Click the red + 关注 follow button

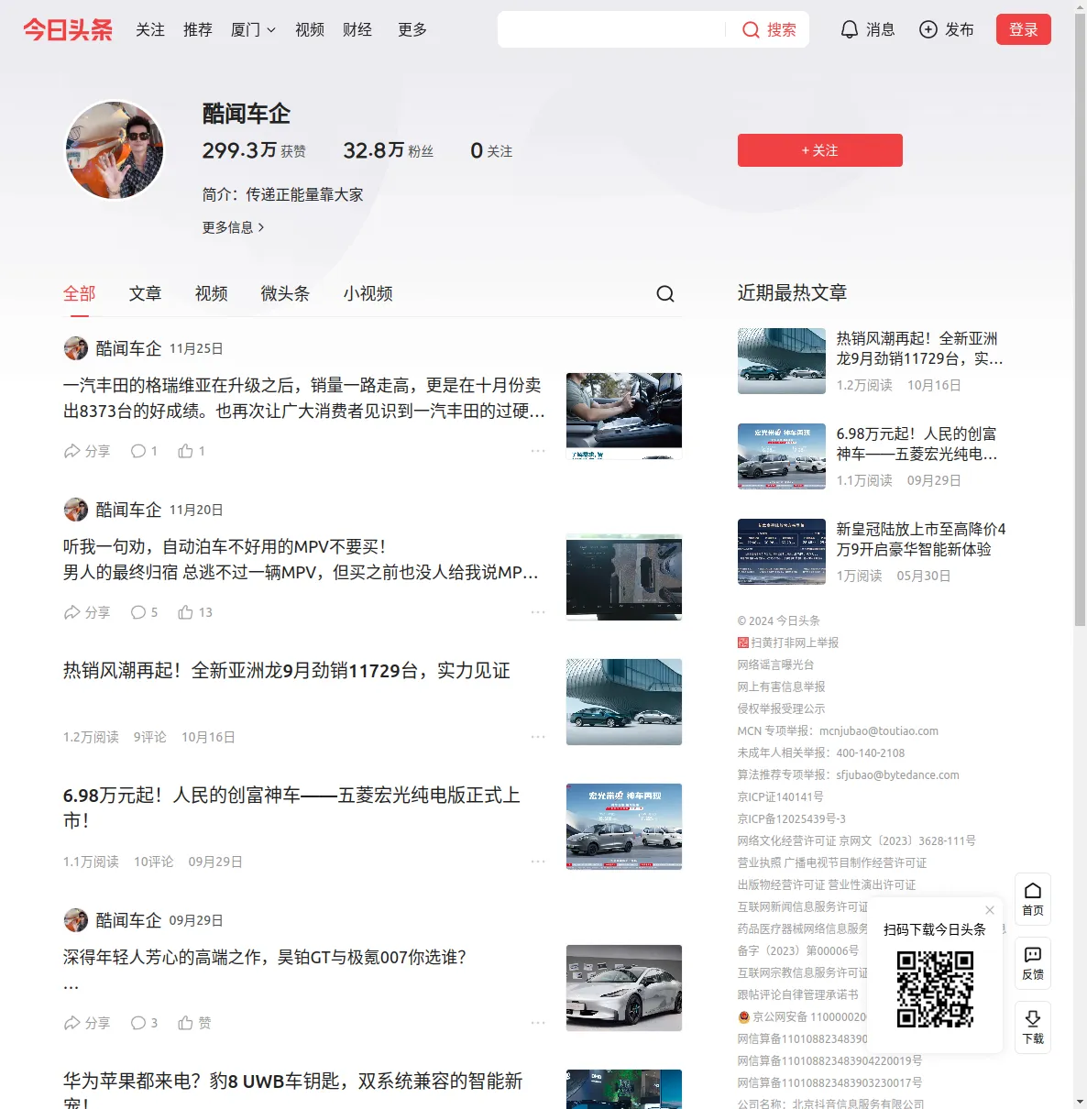click(x=820, y=150)
